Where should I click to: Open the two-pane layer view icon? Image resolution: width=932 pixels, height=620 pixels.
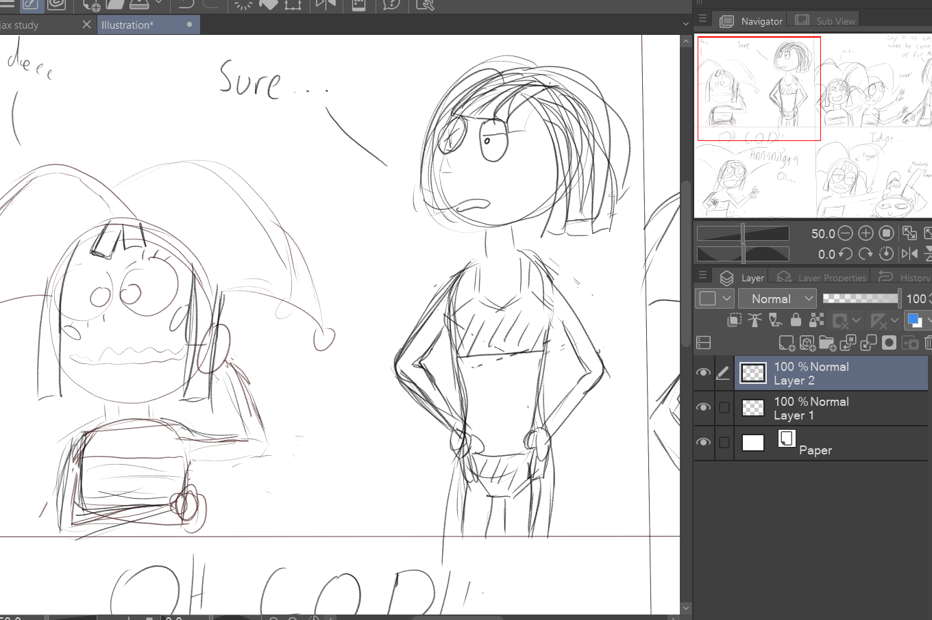pos(703,343)
